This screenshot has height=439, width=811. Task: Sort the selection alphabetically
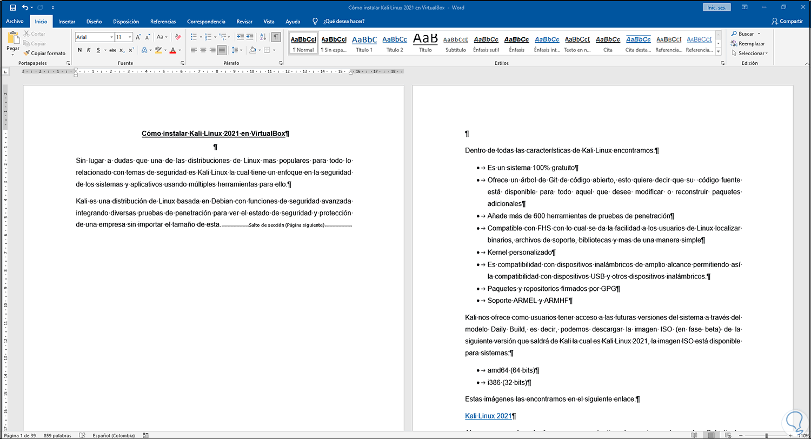point(263,37)
